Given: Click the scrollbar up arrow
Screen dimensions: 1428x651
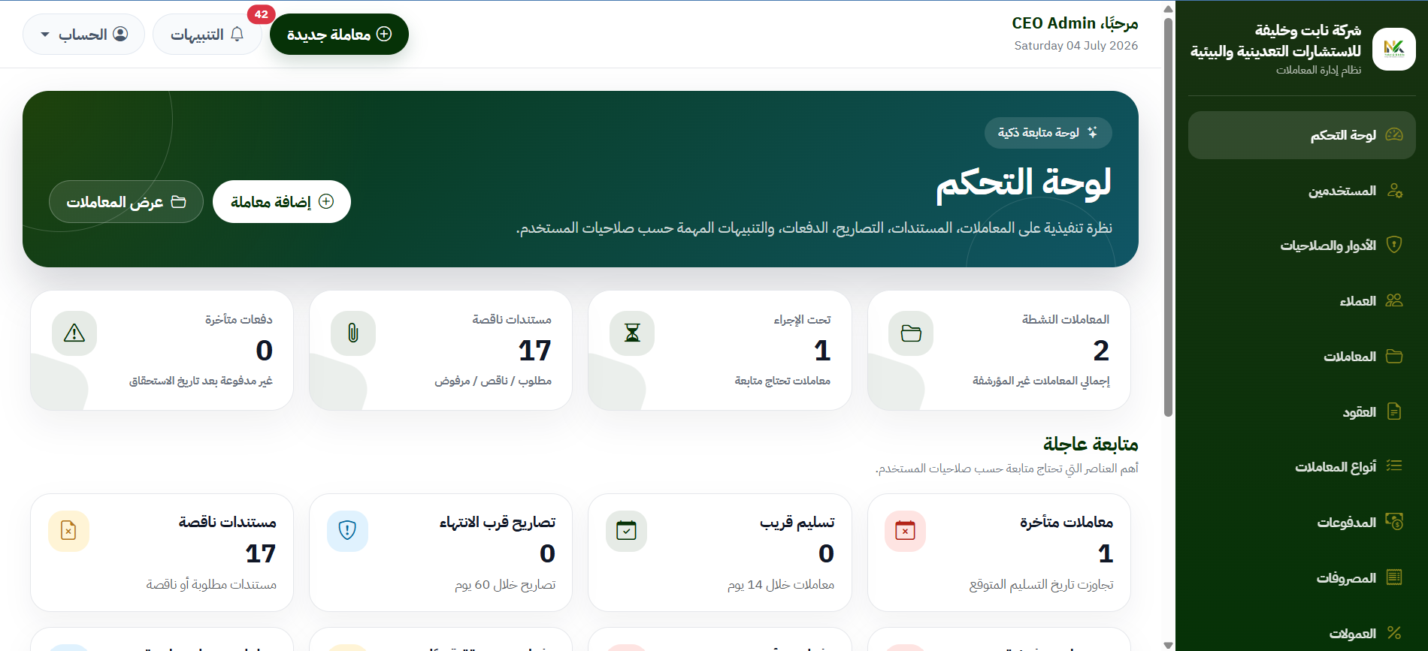Looking at the screenshot, I should point(1168,9).
